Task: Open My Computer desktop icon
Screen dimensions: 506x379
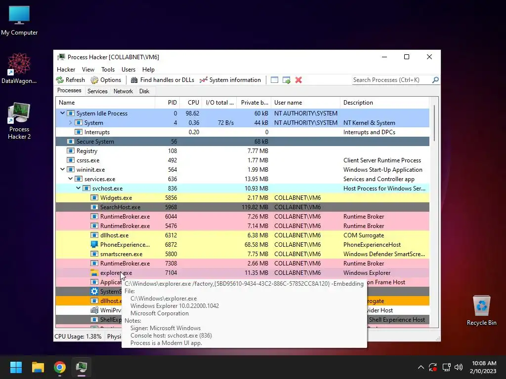Action: pos(19,20)
